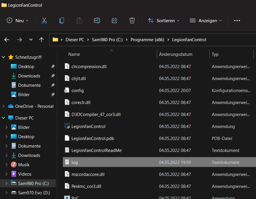
Task: Select the config settings file
Action: pos(78,91)
